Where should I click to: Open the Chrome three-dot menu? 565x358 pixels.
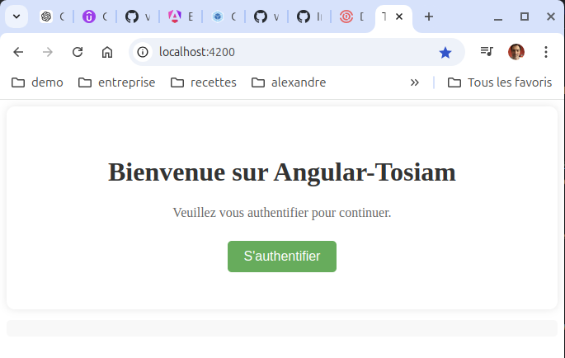coord(546,52)
